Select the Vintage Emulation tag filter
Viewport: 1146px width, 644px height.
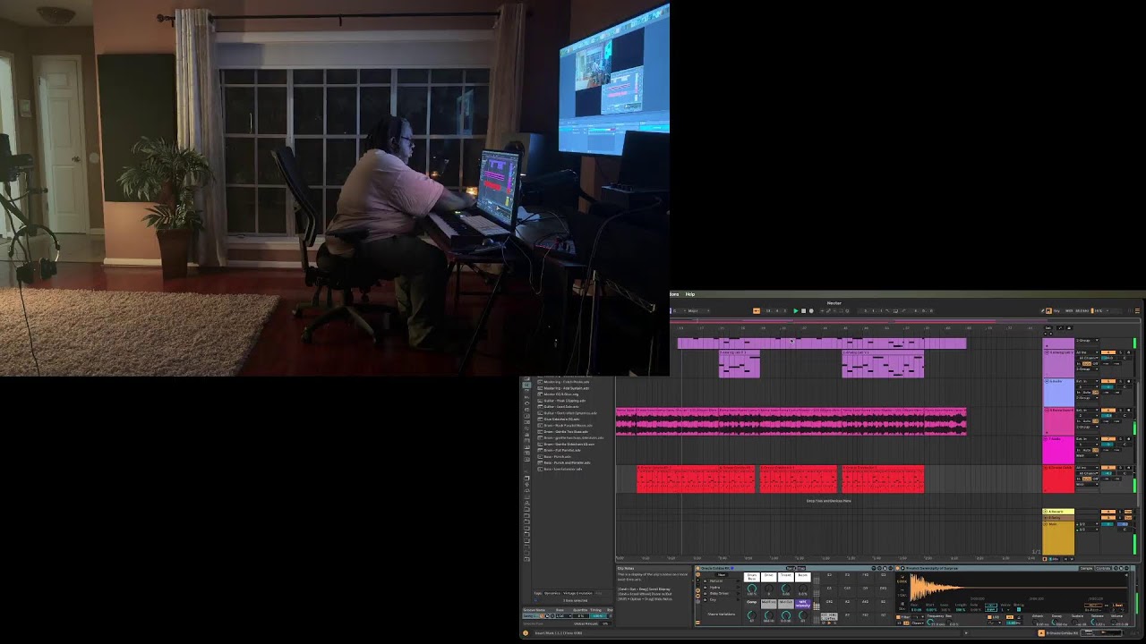(x=577, y=593)
